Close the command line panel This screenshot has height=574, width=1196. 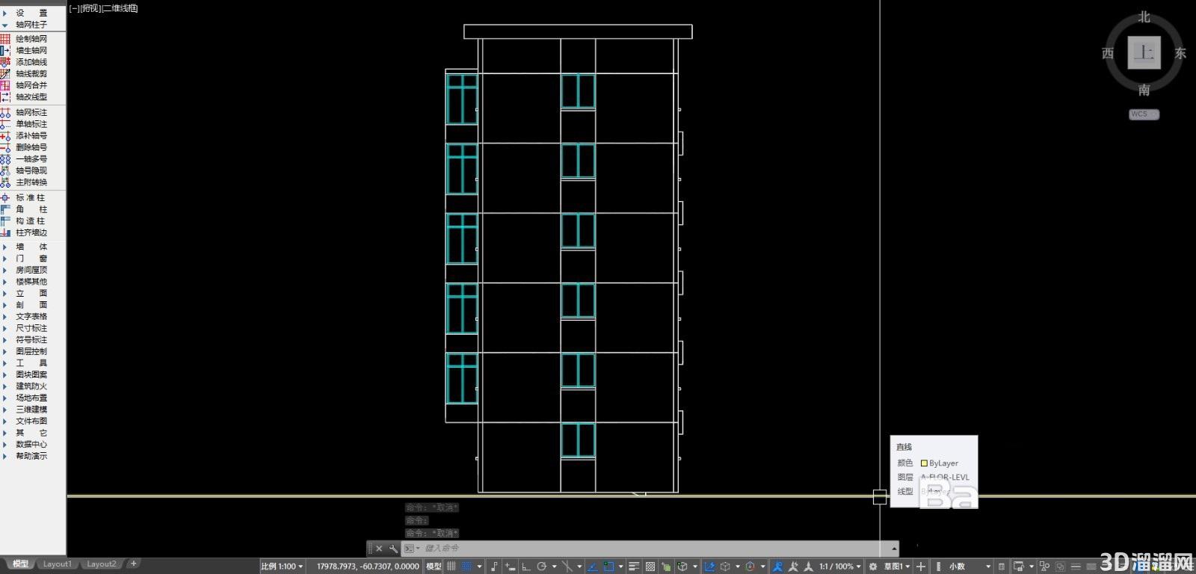[379, 549]
